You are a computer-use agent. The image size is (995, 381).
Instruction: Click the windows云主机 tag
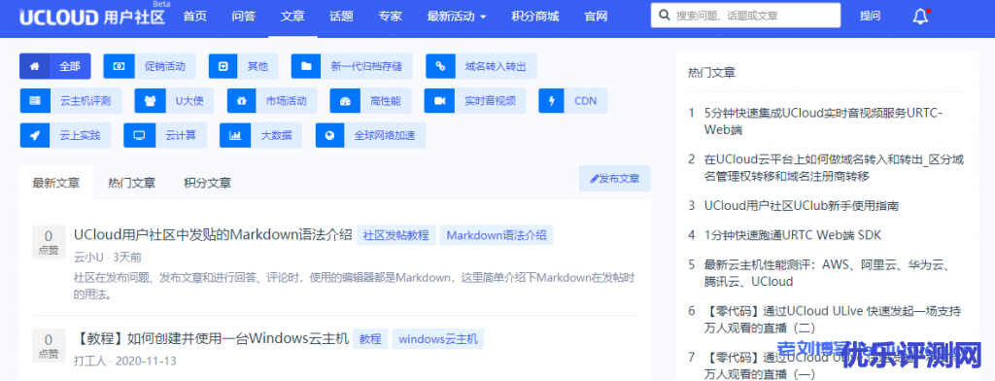pyautogui.click(x=438, y=339)
